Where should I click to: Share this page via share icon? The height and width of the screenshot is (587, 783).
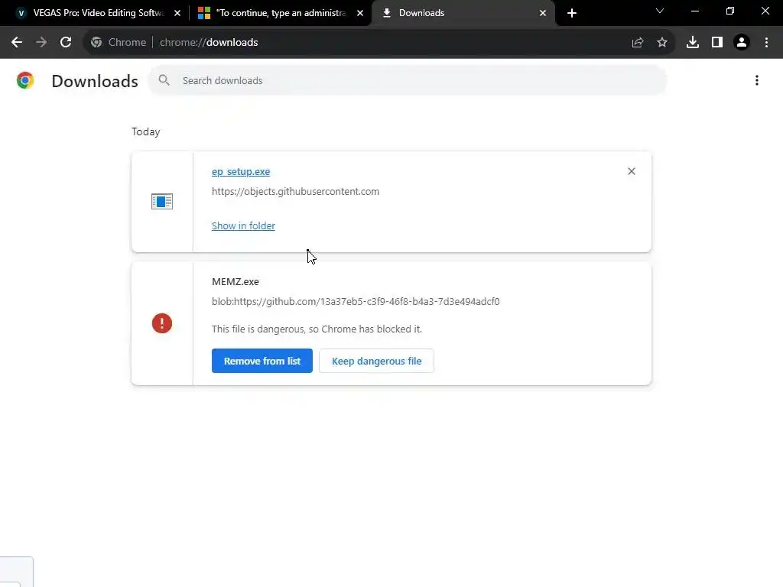coord(638,43)
